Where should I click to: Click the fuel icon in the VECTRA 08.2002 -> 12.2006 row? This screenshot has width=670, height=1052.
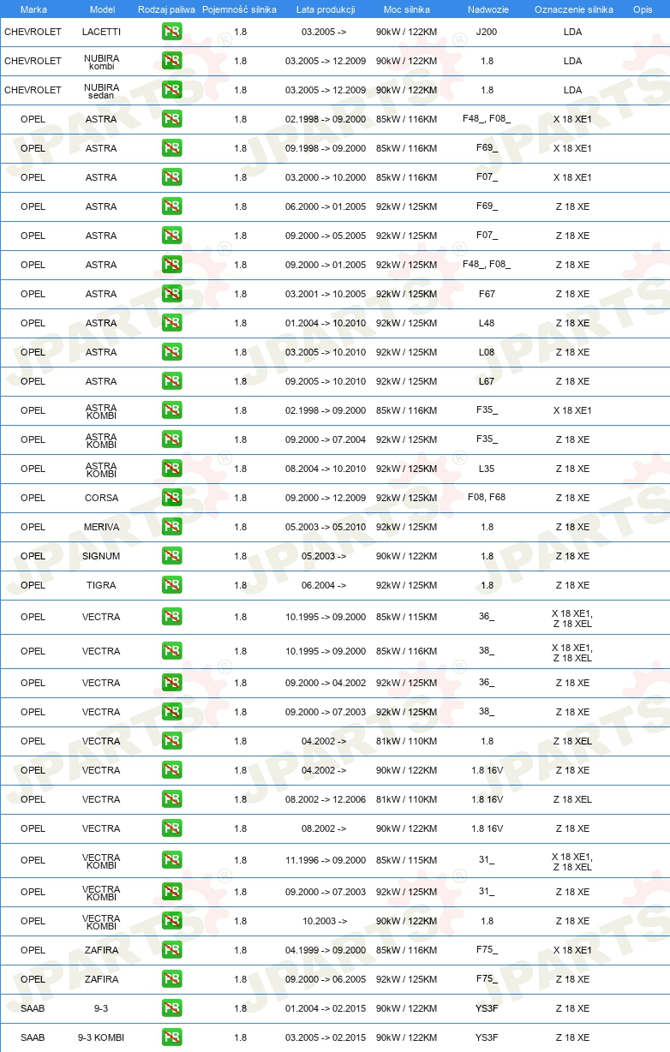(x=171, y=799)
